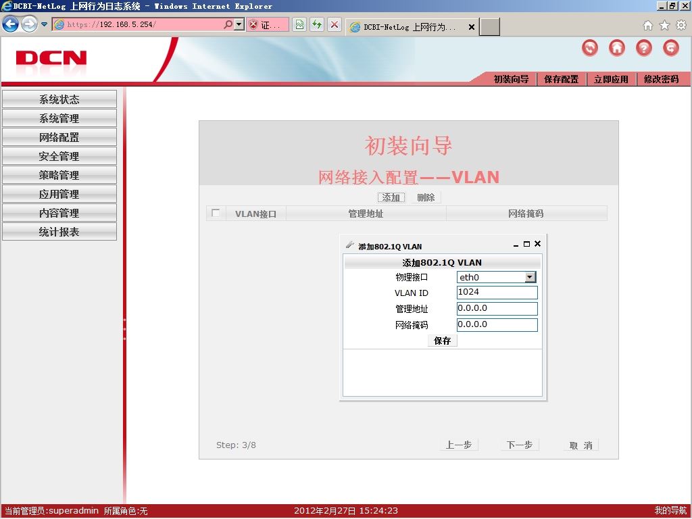Click the browser Back arrow button
Image resolution: width=692 pixels, height=519 pixels.
coord(11,24)
